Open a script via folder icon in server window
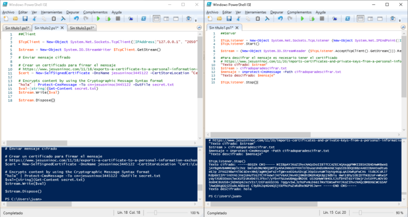The width and height of the screenshot is (408, 217). tap(219, 19)
